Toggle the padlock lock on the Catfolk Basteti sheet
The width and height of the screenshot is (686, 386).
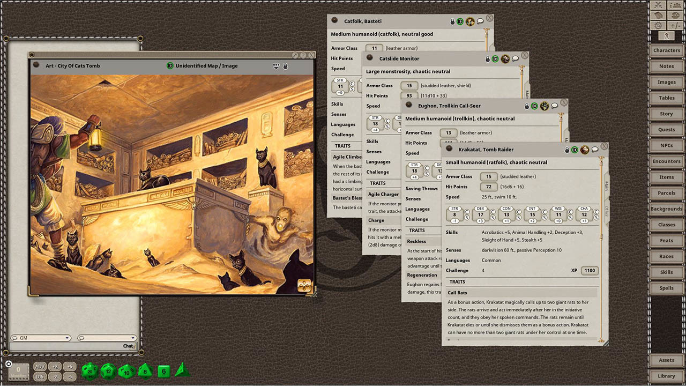point(452,21)
